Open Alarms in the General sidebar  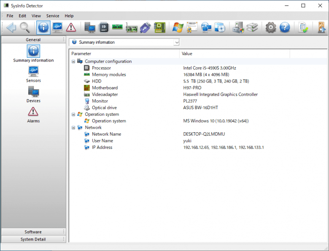[x=33, y=115]
